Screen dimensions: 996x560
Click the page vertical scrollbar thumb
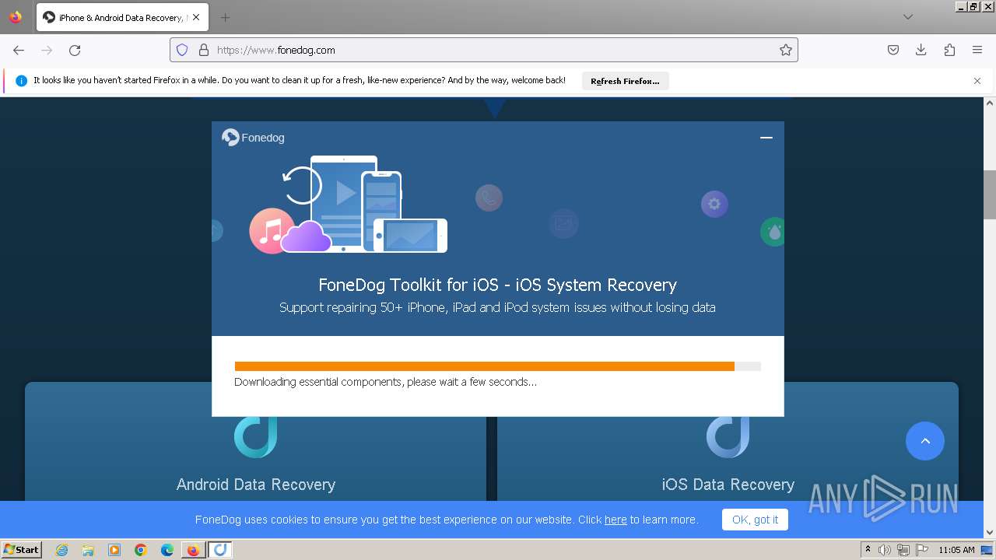click(x=990, y=194)
